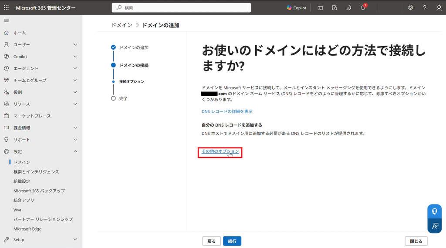Click the Home icon in sidebar

click(x=6, y=33)
